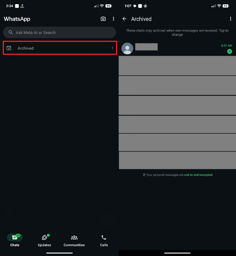This screenshot has width=236, height=256.
Task: Tap Wi-Fi status icon on left phone
Action: (102, 6)
